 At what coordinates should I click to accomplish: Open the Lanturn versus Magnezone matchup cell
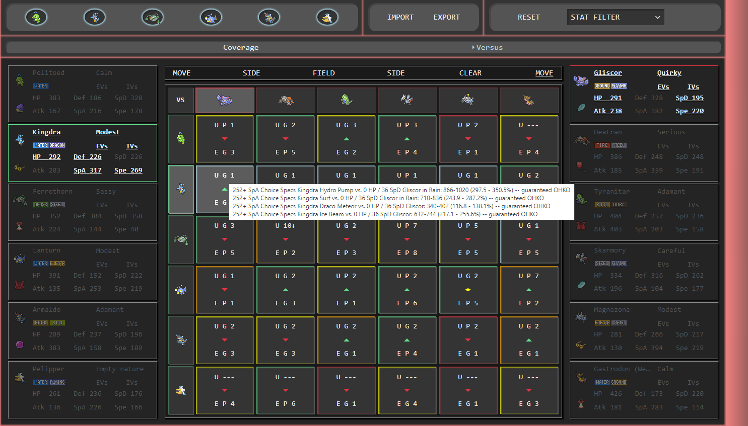point(468,290)
